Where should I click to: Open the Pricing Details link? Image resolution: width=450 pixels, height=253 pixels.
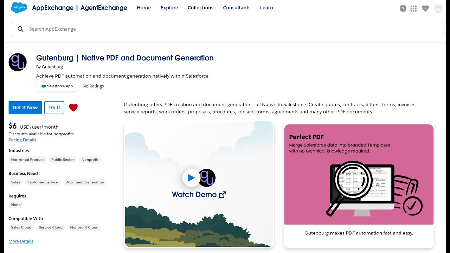pyautogui.click(x=22, y=140)
